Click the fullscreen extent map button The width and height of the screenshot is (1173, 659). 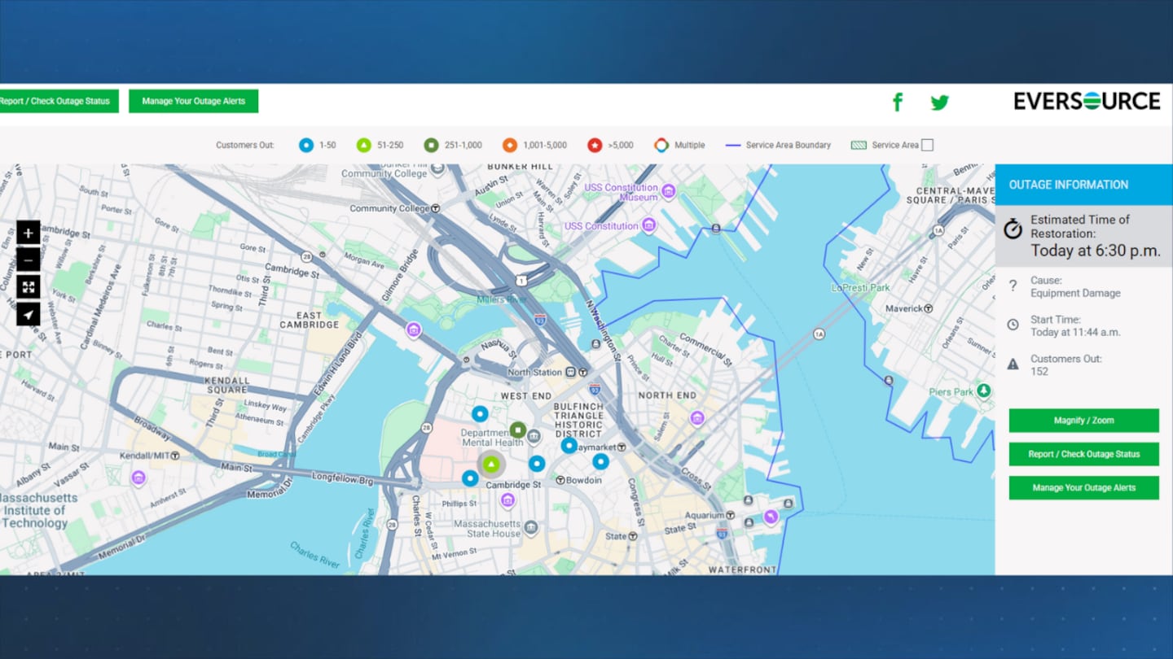point(29,287)
